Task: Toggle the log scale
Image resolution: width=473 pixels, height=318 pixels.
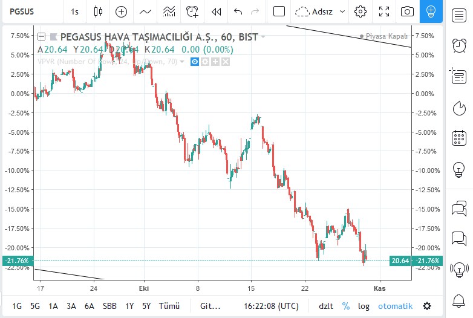Action: click(364, 307)
